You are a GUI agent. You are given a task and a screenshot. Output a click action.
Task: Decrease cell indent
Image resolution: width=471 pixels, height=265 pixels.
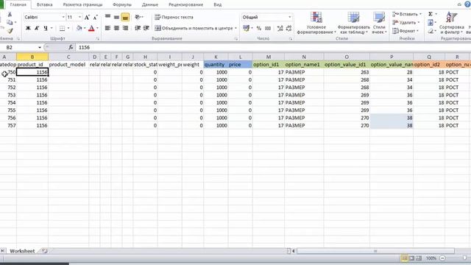pyautogui.click(x=138, y=28)
